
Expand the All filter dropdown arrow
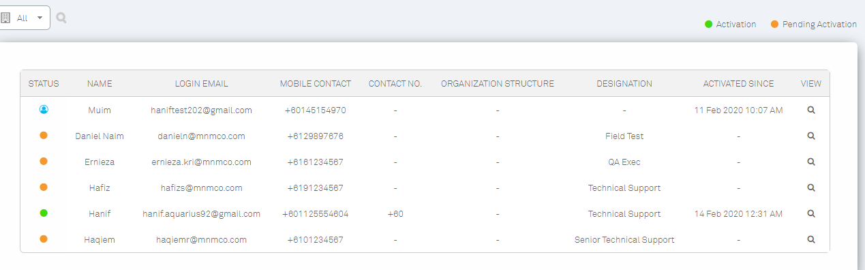[x=40, y=18]
